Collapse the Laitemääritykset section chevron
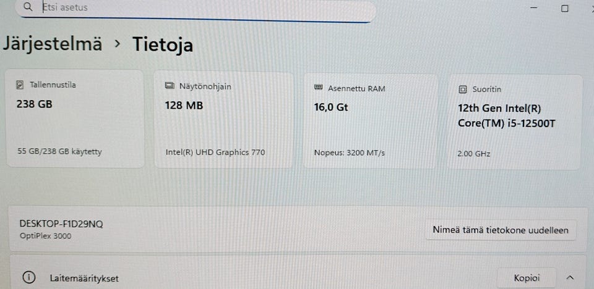594x289 pixels. (570, 278)
